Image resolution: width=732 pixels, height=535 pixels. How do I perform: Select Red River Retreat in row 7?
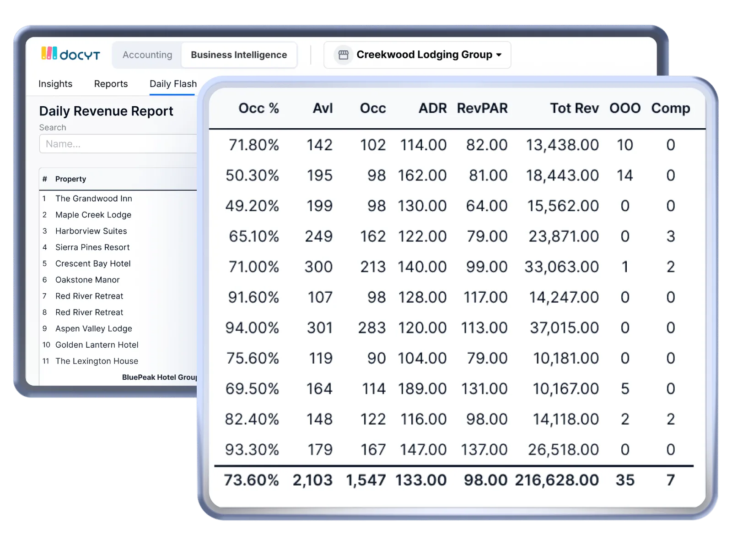click(x=89, y=296)
